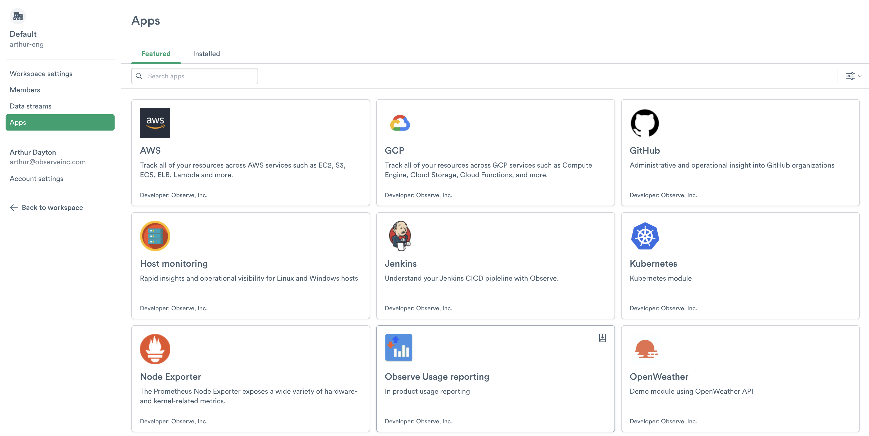Click the OpenWeather sun icon
Screen dimensions: 869x436
[x=646, y=349]
